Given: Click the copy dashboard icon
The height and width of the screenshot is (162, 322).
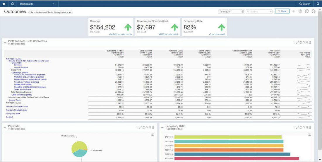Looking at the screenshot, I should [307, 11].
